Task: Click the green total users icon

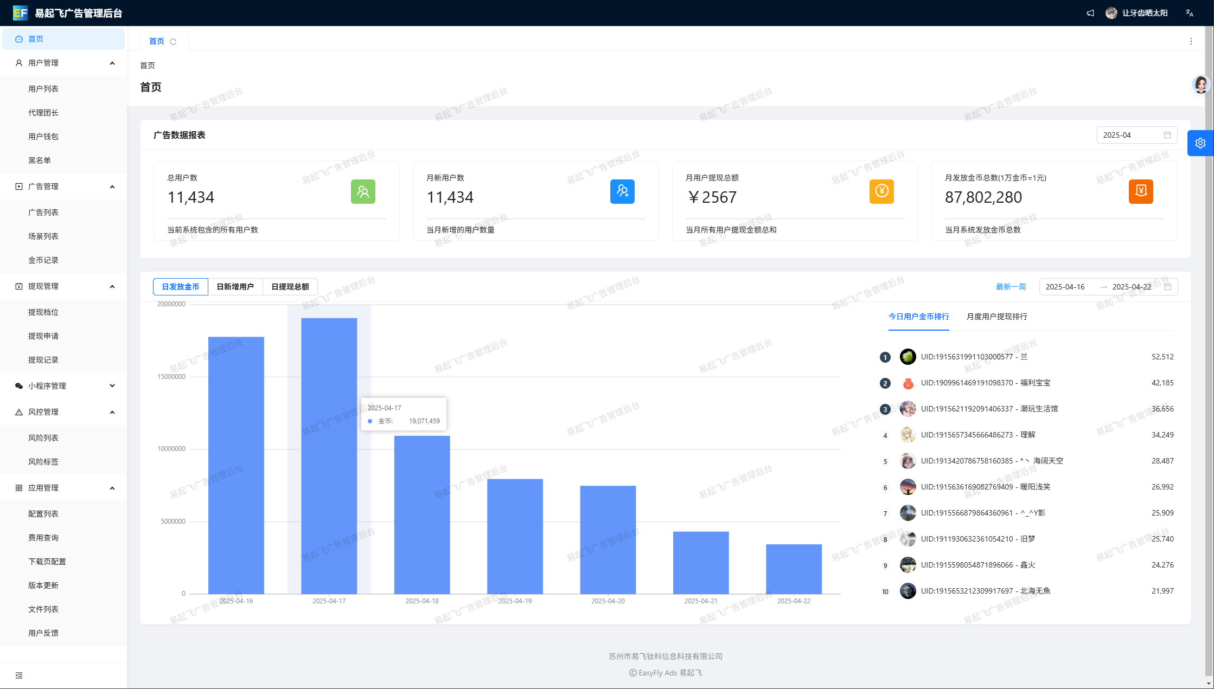Action: tap(363, 191)
